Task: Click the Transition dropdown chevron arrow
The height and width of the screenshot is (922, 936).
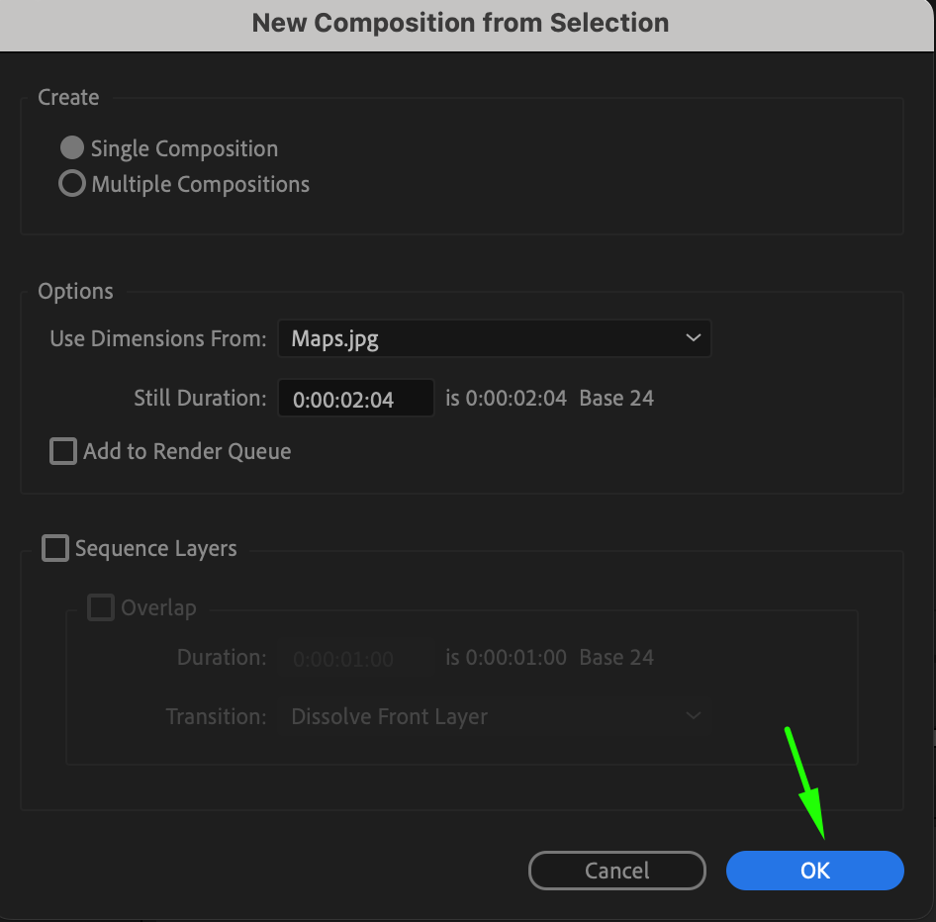Action: tap(693, 716)
